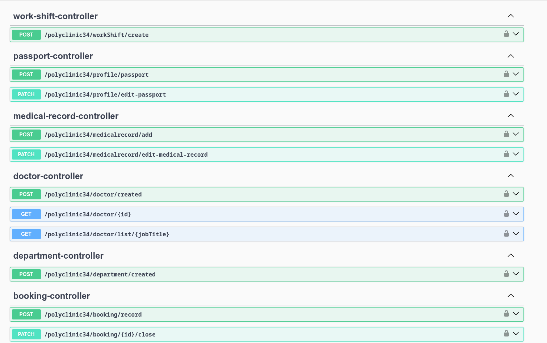
Task: Click POST badge for department/created
Action: 26,274
